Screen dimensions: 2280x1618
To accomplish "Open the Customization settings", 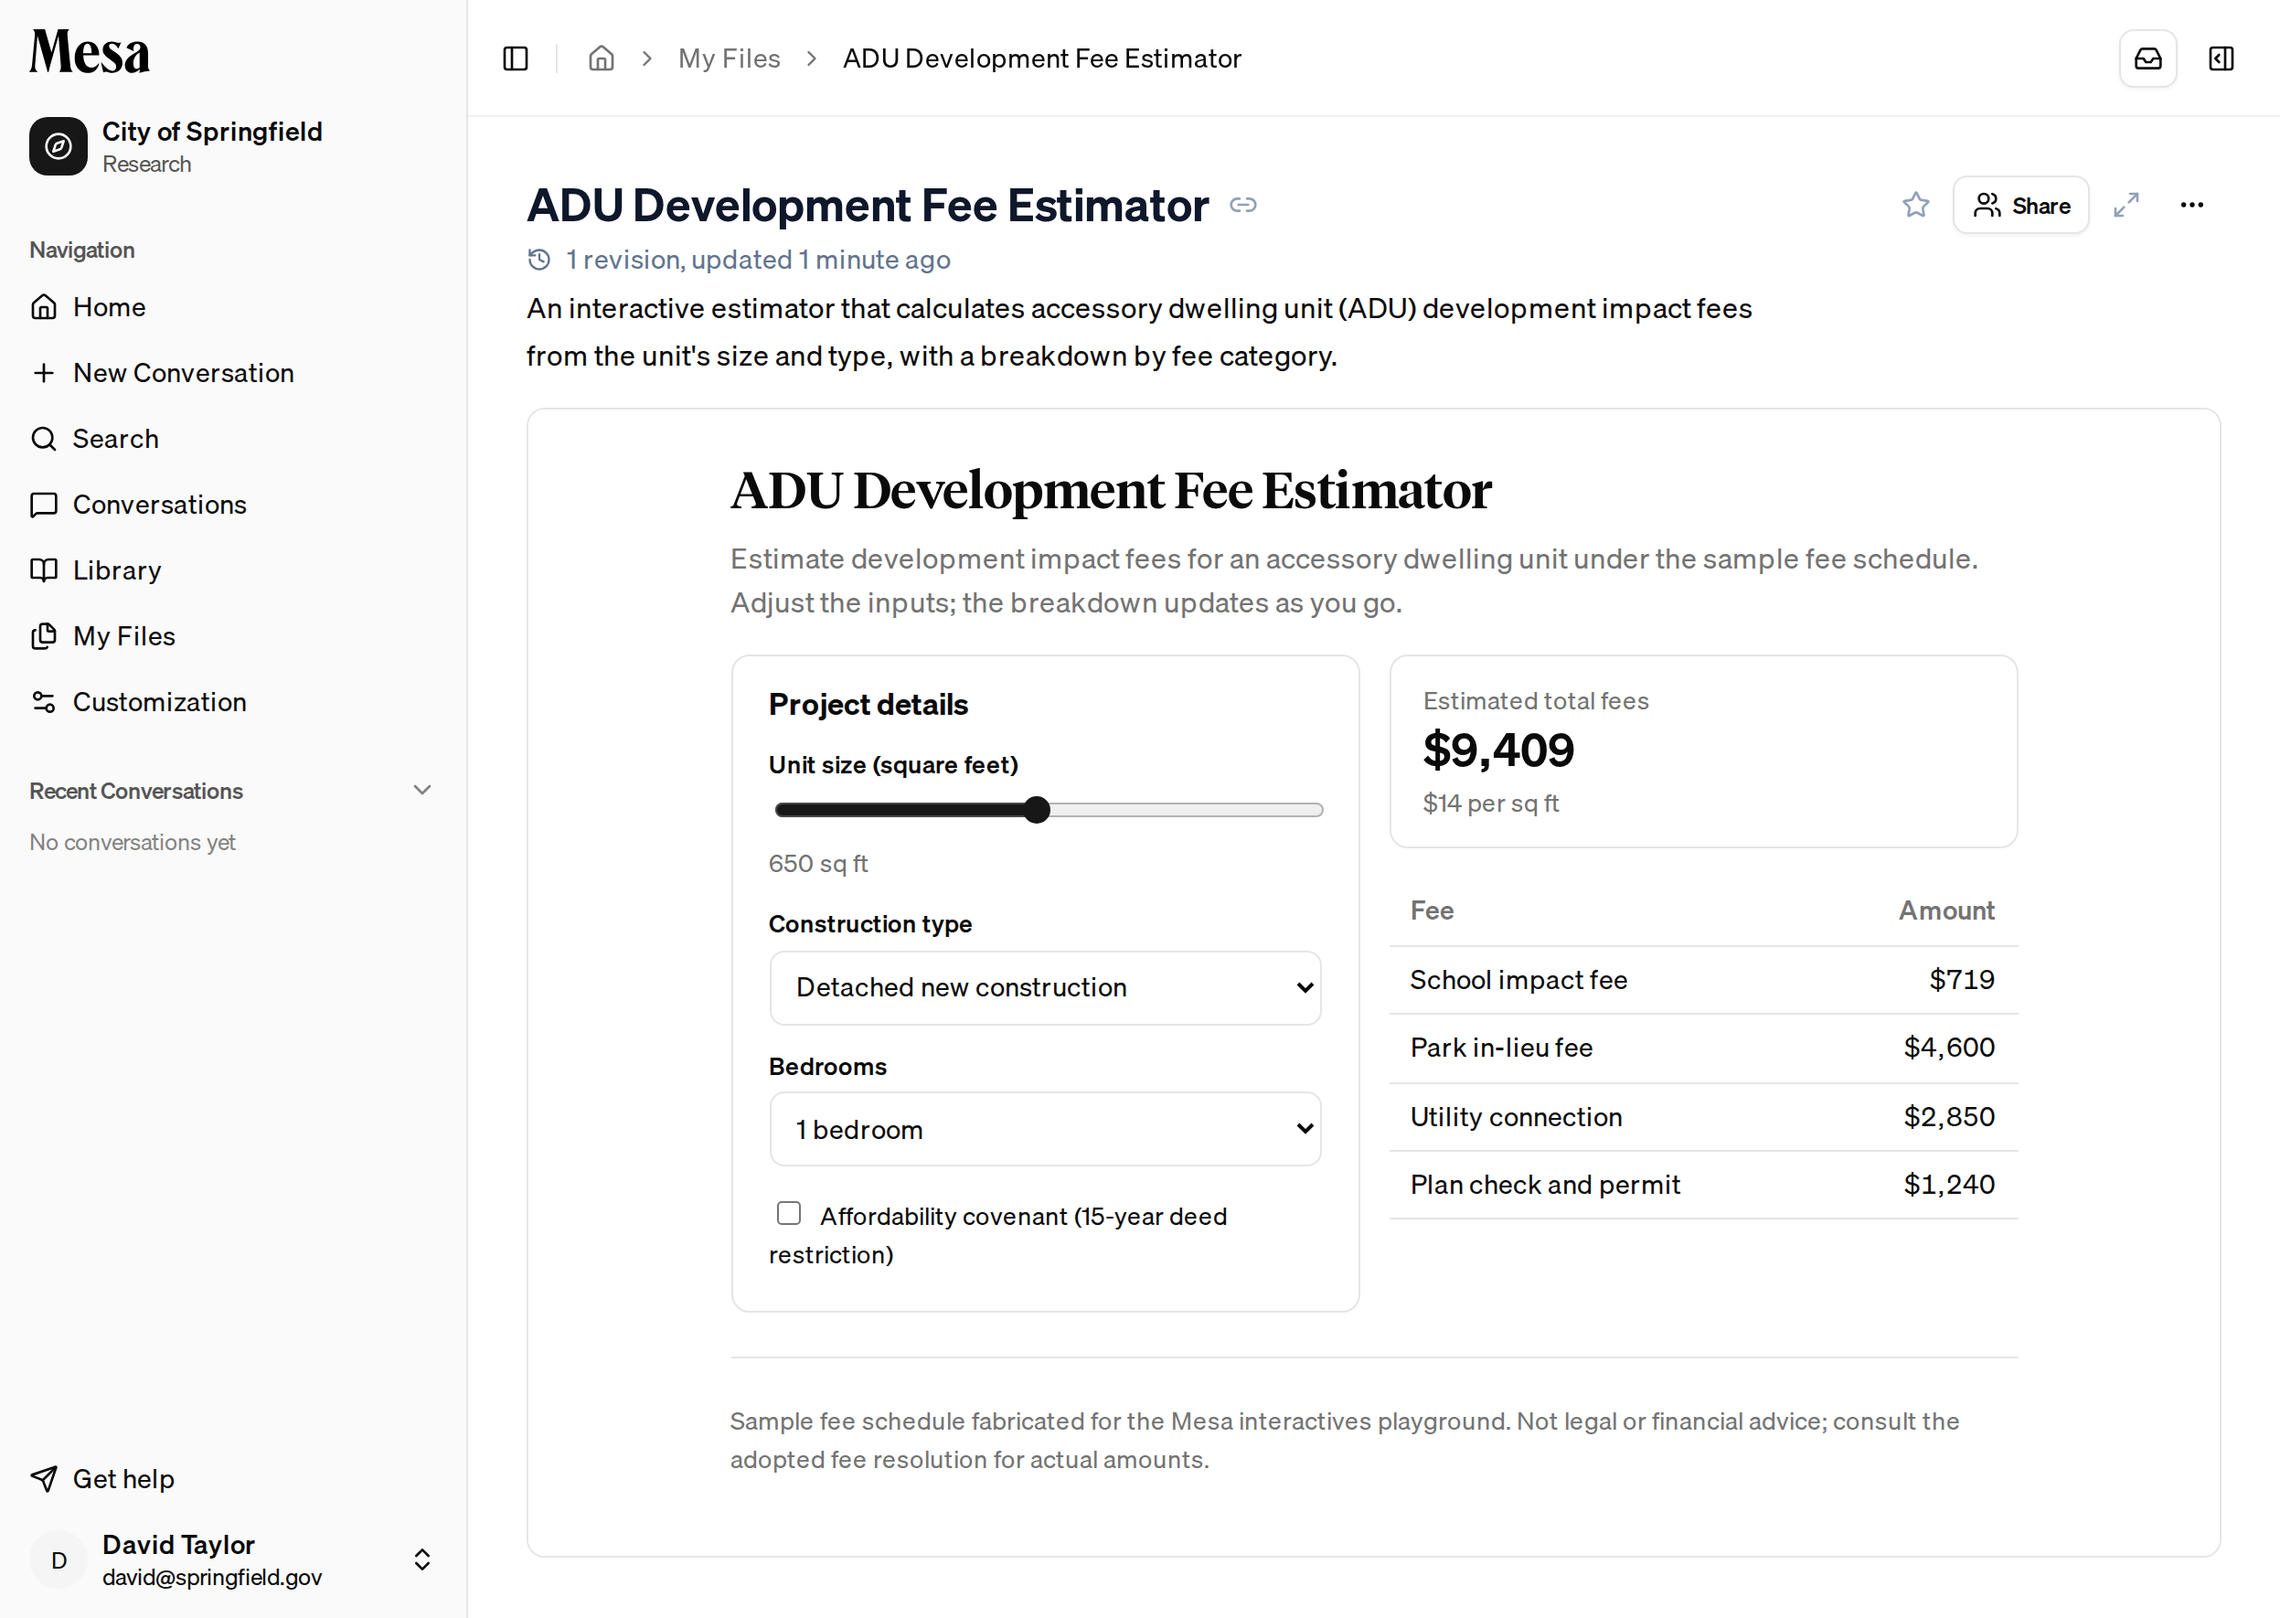I will (233, 701).
